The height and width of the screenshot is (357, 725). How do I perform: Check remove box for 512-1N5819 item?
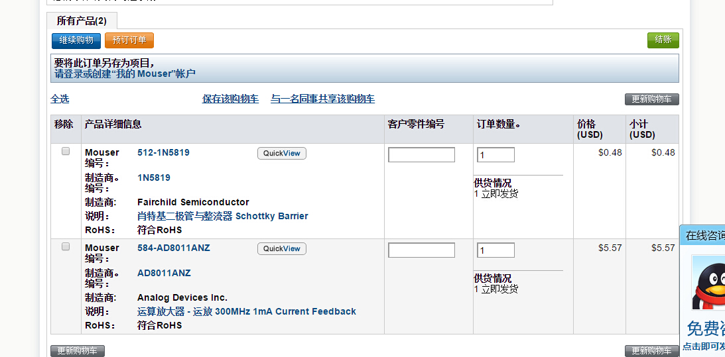pyautogui.click(x=66, y=151)
